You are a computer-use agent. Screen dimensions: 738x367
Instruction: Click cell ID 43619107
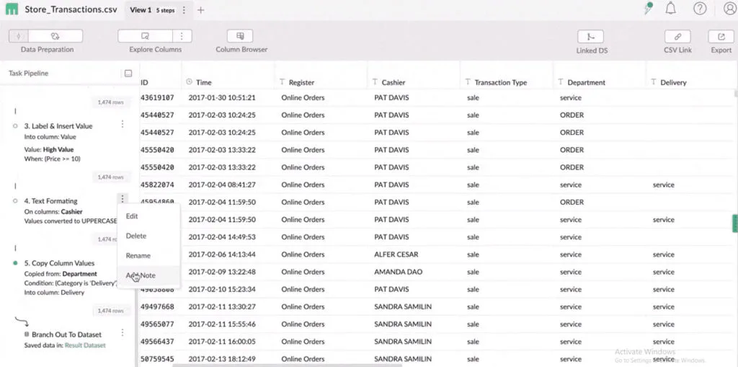(157, 97)
